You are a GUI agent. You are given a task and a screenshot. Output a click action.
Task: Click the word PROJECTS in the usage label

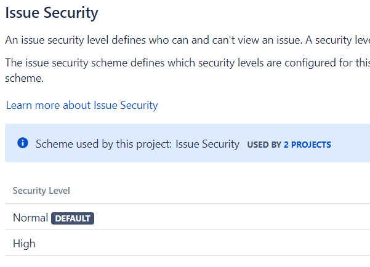coord(311,145)
